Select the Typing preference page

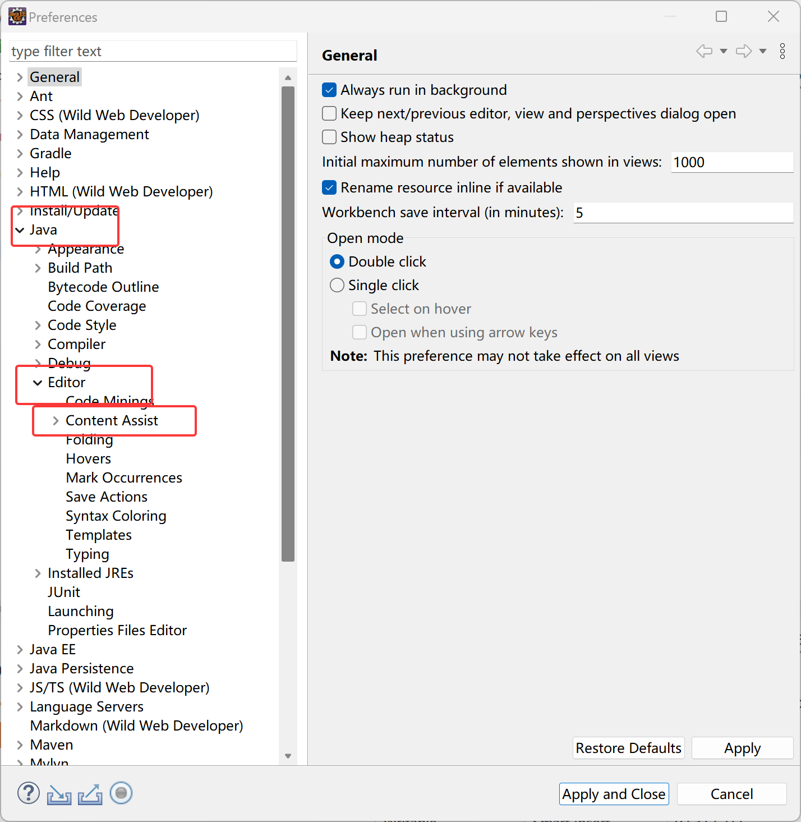(88, 554)
